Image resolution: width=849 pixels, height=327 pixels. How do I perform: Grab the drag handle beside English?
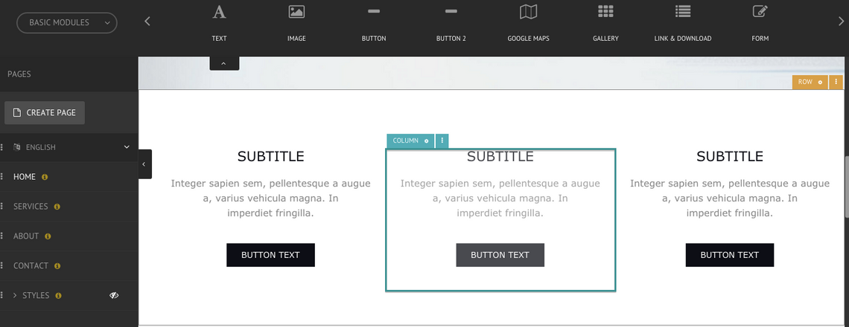(2, 147)
